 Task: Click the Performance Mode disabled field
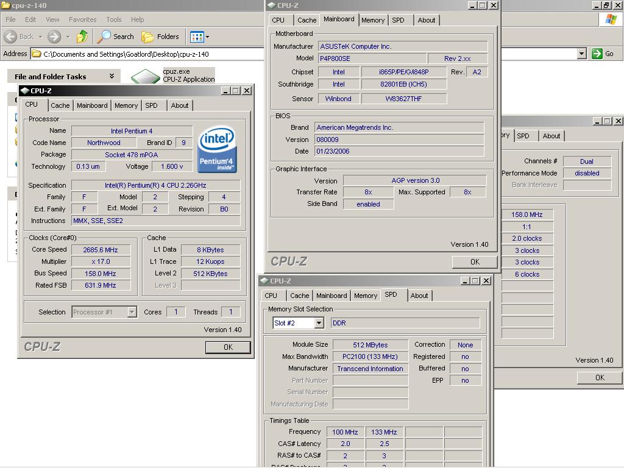587,173
